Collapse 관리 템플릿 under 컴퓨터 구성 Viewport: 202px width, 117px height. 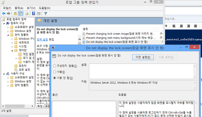pos(8,35)
